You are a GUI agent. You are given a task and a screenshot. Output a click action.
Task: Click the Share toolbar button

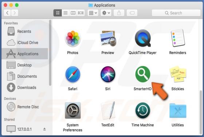(119, 13)
